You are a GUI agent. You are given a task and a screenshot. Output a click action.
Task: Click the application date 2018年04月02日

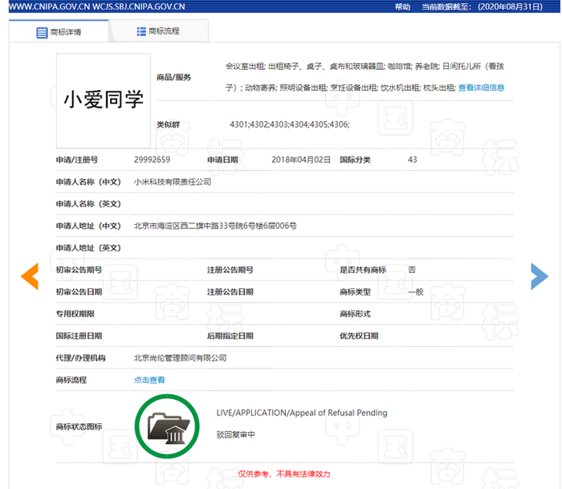click(x=301, y=160)
